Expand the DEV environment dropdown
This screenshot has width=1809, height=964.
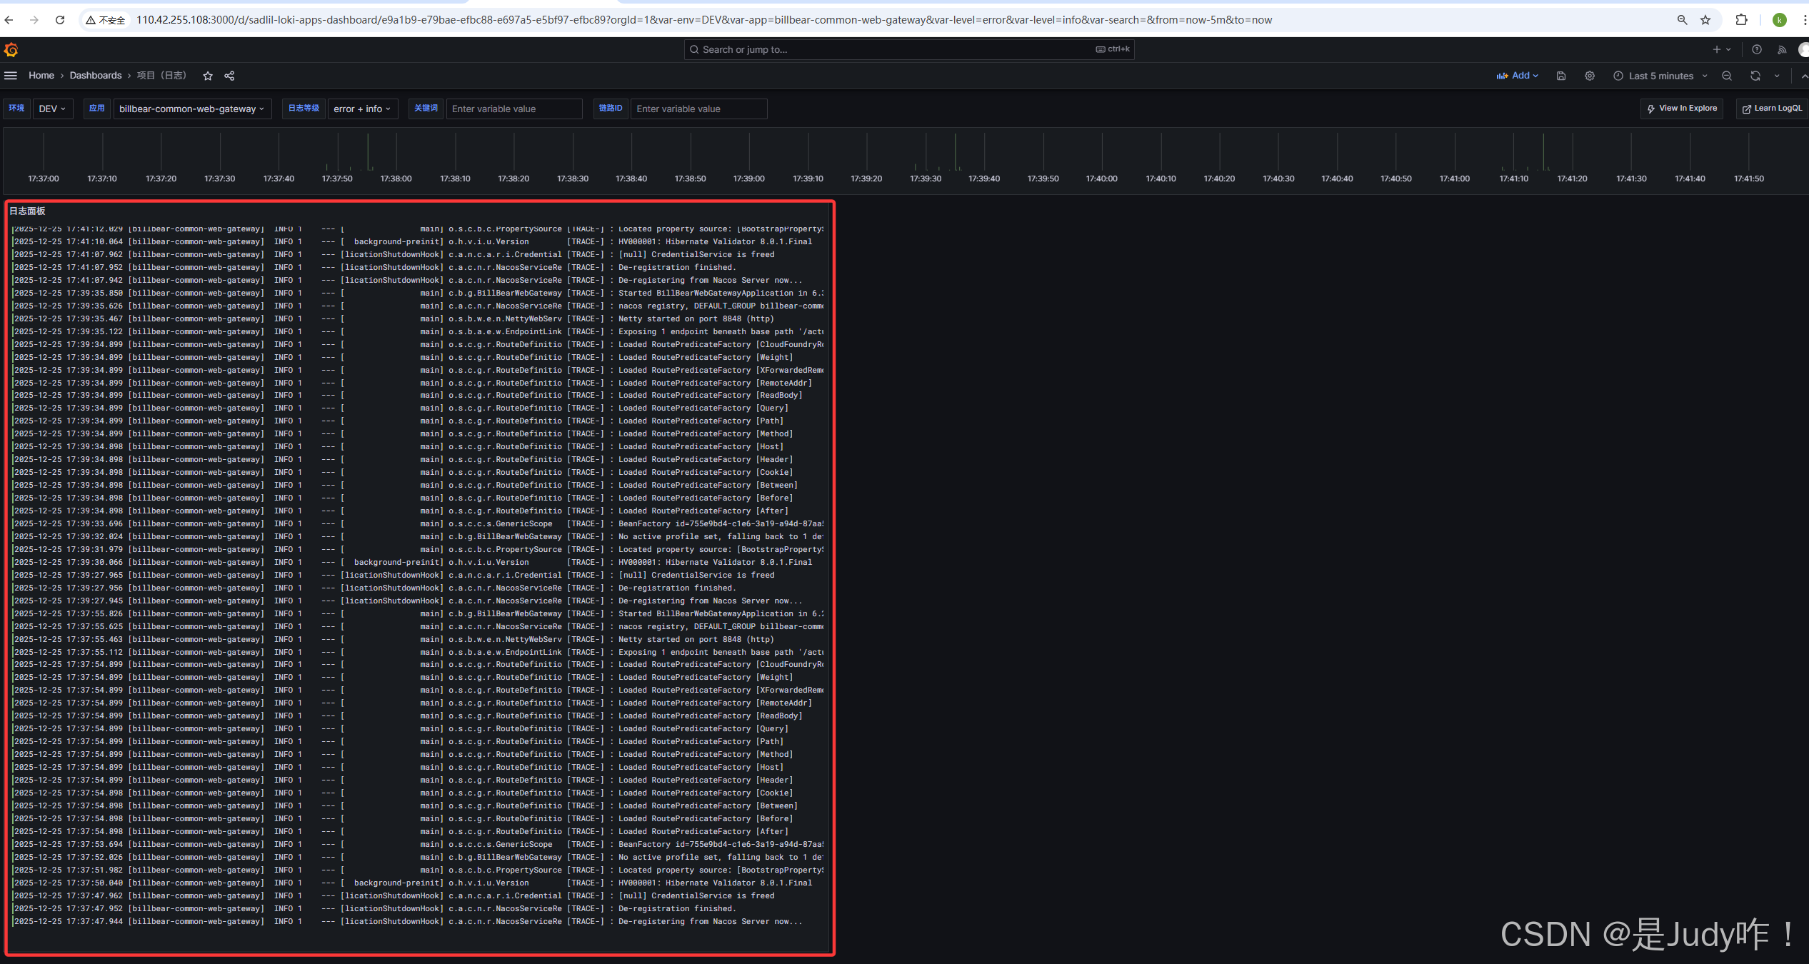click(52, 109)
